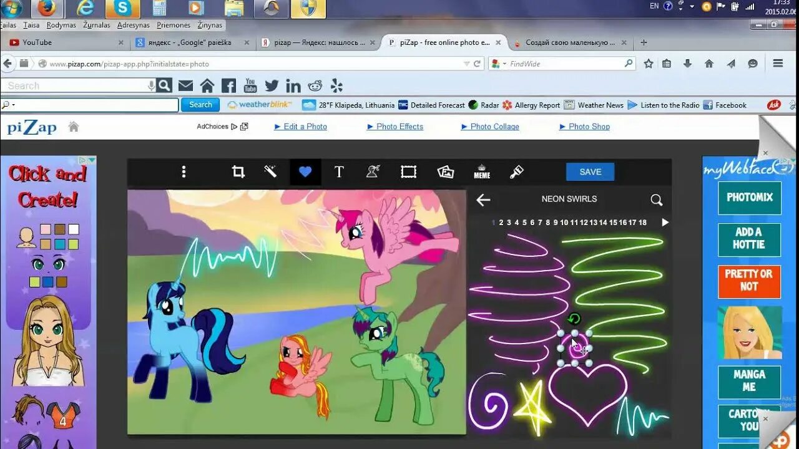Image resolution: width=799 pixels, height=449 pixels.
Task: Click PHOTOMIX in myWebFace ad
Action: point(749,197)
